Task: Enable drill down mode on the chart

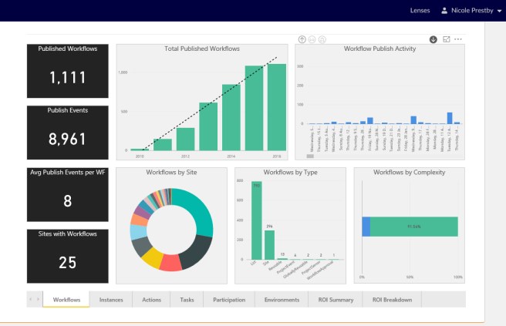Action: [433, 39]
